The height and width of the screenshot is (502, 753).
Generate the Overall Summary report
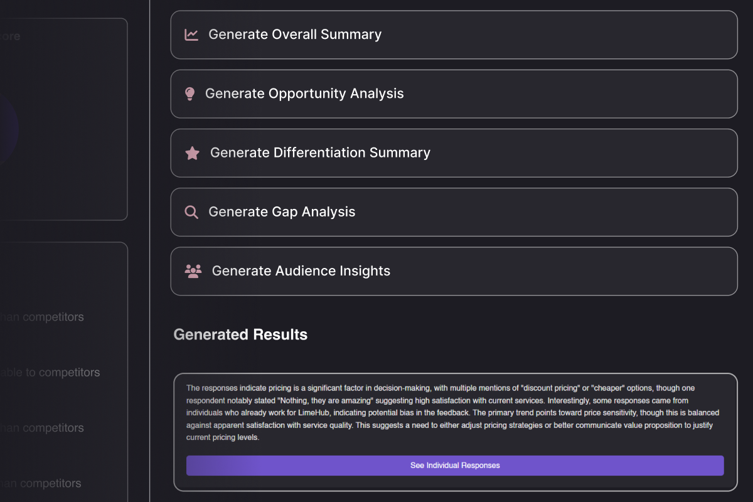click(454, 35)
